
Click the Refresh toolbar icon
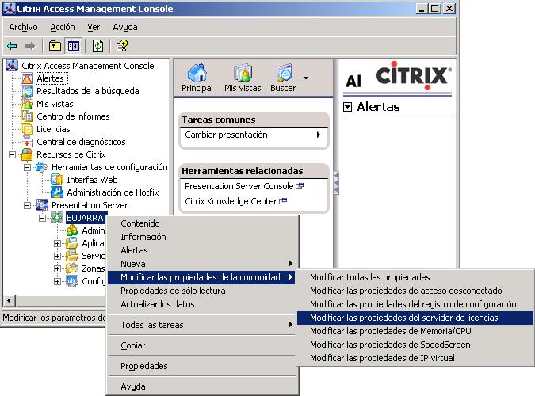click(98, 46)
